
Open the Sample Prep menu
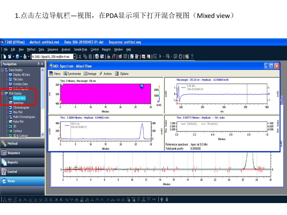80,50
